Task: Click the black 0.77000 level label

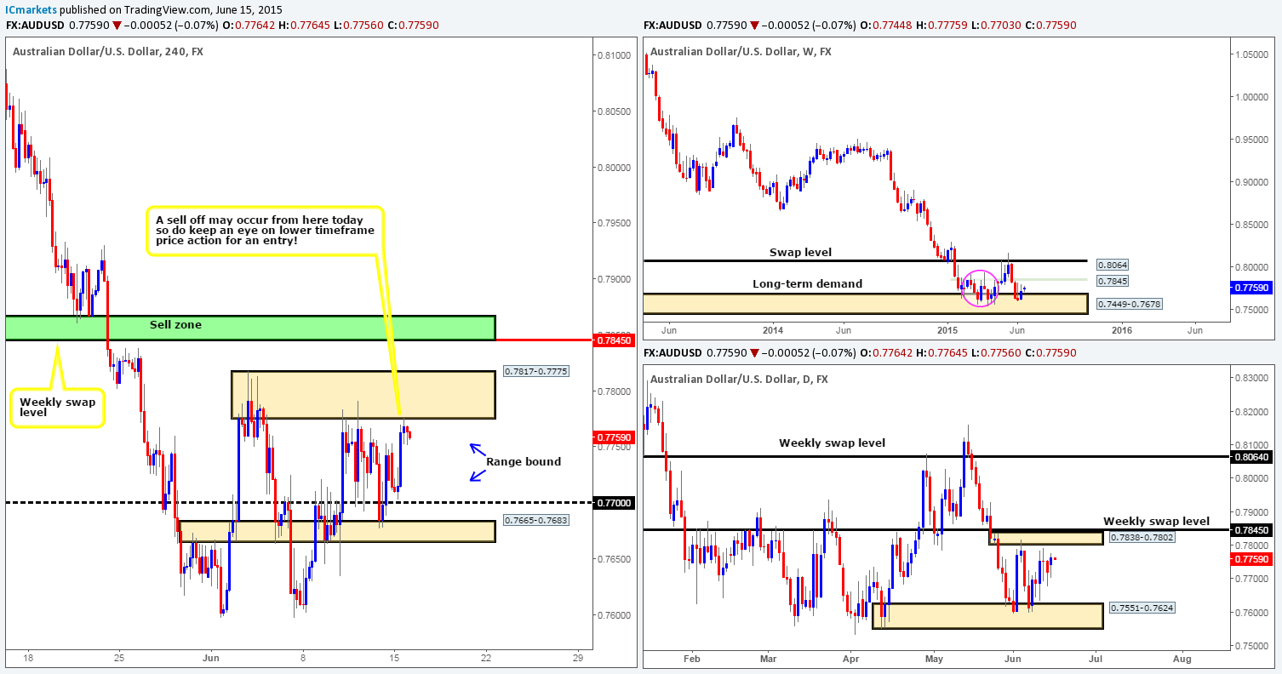Action: (613, 503)
